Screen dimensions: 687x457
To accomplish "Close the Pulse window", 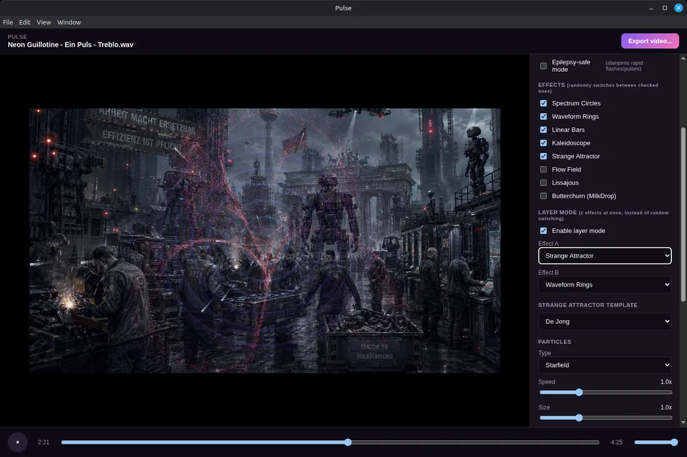I will point(679,8).
